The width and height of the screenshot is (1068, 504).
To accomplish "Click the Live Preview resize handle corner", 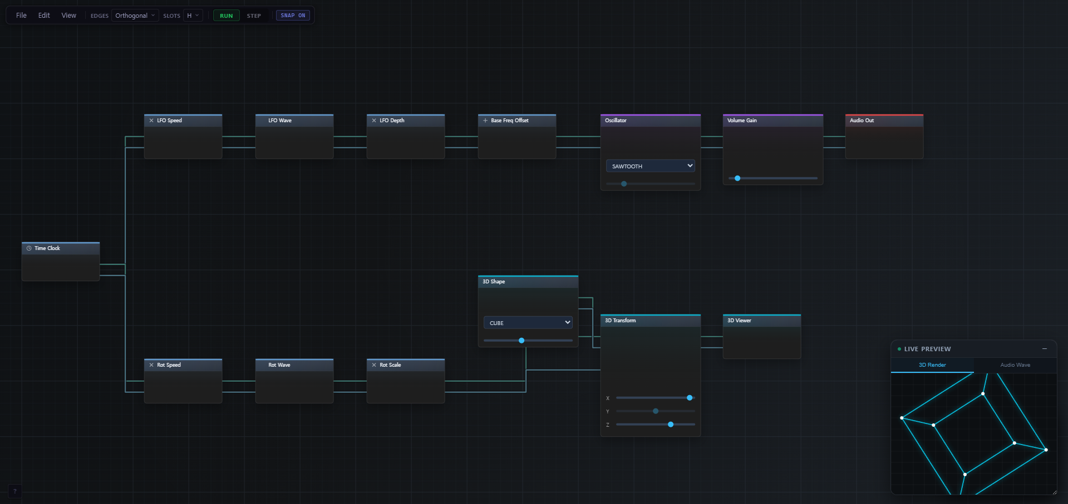I will [1054, 492].
